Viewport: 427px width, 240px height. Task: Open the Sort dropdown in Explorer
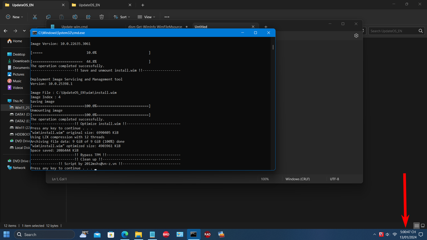click(x=122, y=17)
